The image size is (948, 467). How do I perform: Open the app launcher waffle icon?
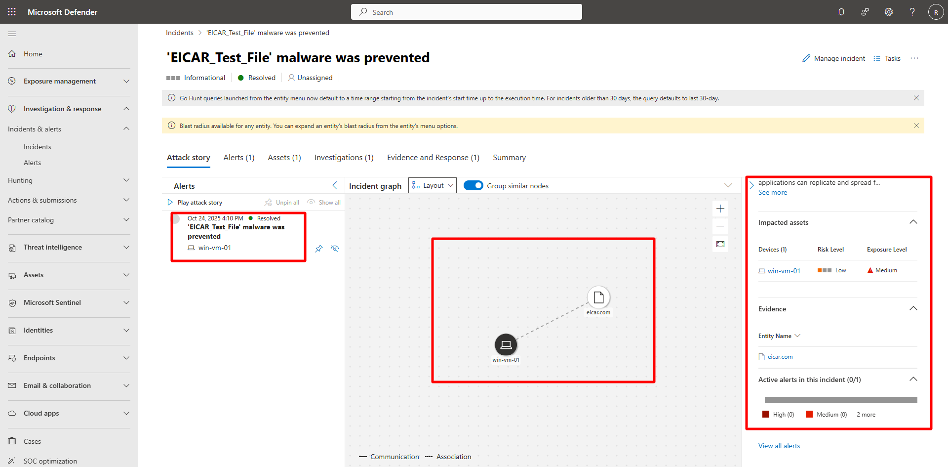12,12
